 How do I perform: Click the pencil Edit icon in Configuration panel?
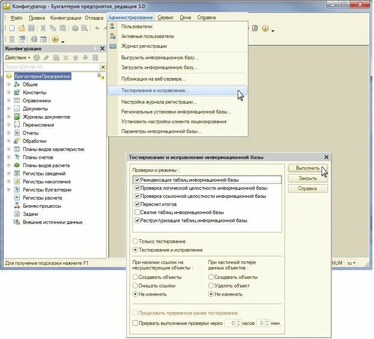click(x=46, y=58)
